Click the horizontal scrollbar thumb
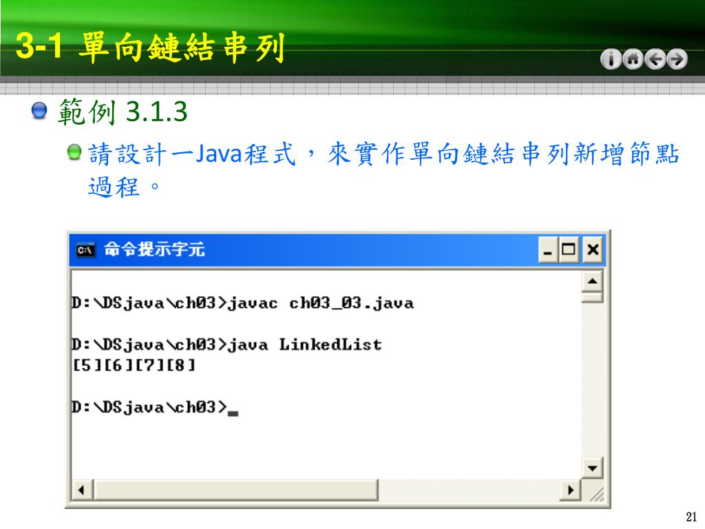This screenshot has width=705, height=529. pos(235,490)
